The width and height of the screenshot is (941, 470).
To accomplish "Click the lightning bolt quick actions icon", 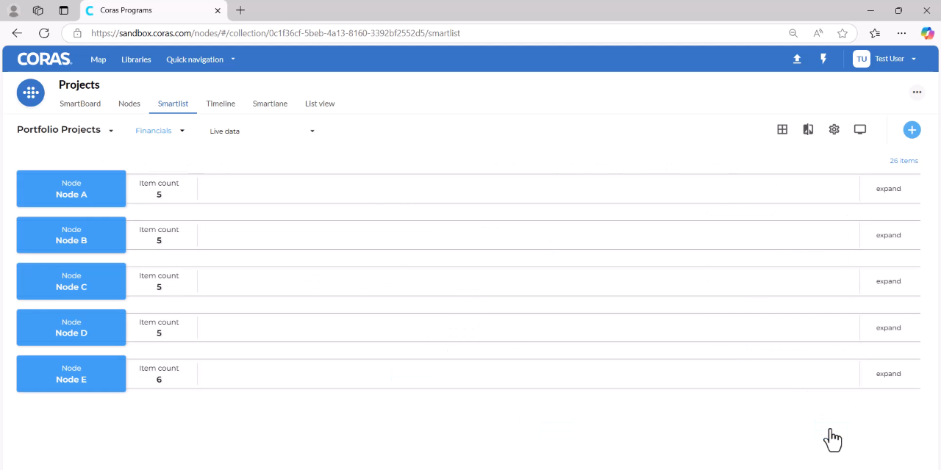I will point(823,59).
